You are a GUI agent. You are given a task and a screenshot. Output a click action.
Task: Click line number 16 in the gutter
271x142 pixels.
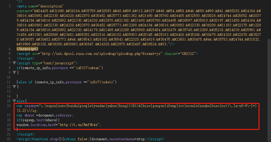pos(9,106)
